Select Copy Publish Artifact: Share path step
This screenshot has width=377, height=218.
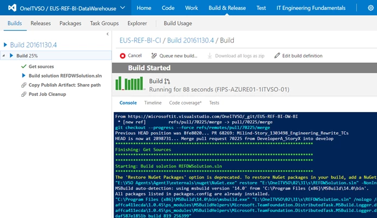(64, 85)
